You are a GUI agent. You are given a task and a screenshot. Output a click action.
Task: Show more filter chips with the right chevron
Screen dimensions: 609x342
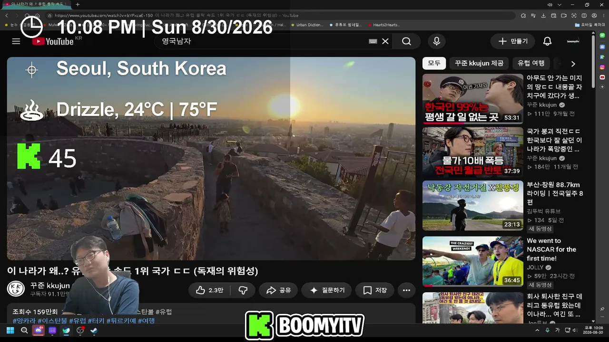tap(573, 64)
